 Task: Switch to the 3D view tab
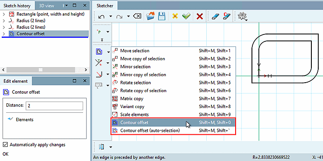click(x=47, y=6)
